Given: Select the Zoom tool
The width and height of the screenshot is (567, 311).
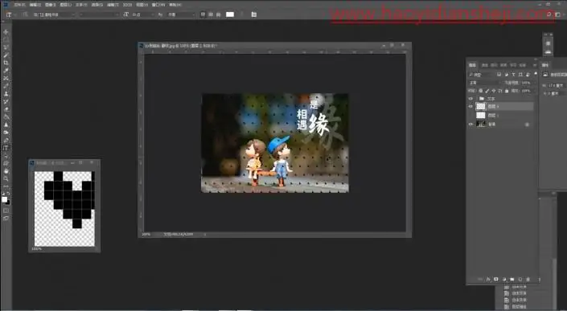Looking at the screenshot, I should [6, 178].
